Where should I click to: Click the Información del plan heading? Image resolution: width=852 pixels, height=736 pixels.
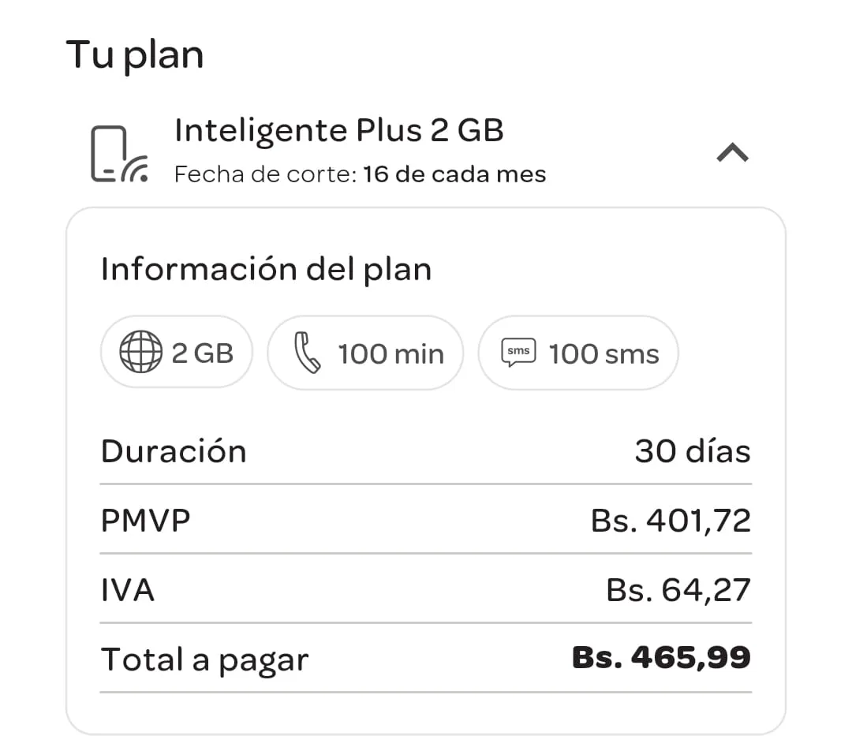266,269
